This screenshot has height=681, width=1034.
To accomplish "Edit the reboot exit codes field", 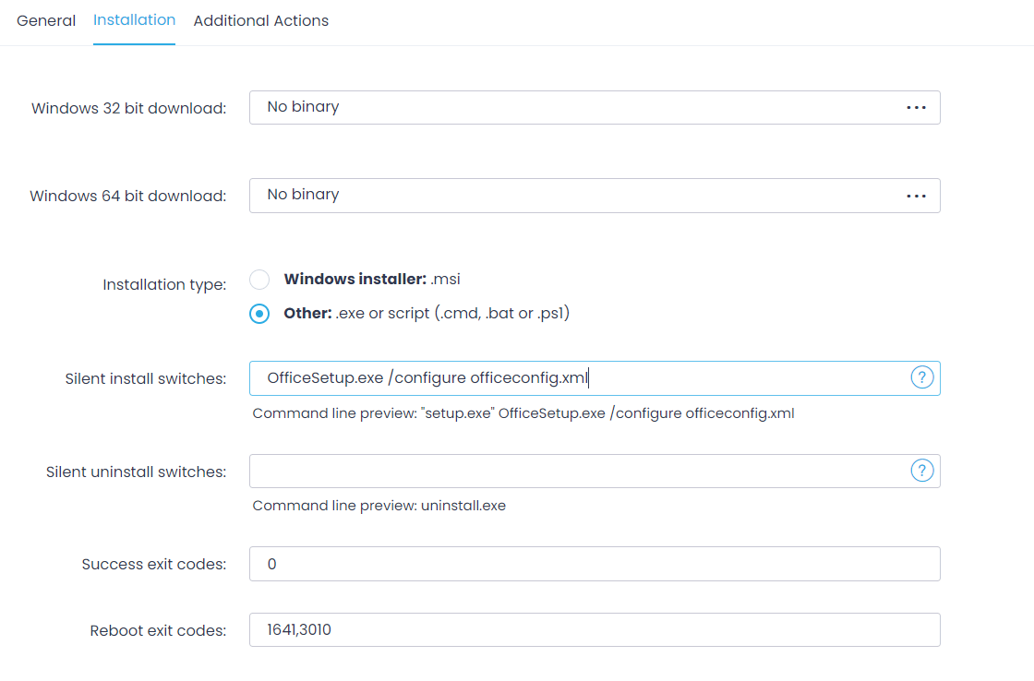I will point(595,629).
